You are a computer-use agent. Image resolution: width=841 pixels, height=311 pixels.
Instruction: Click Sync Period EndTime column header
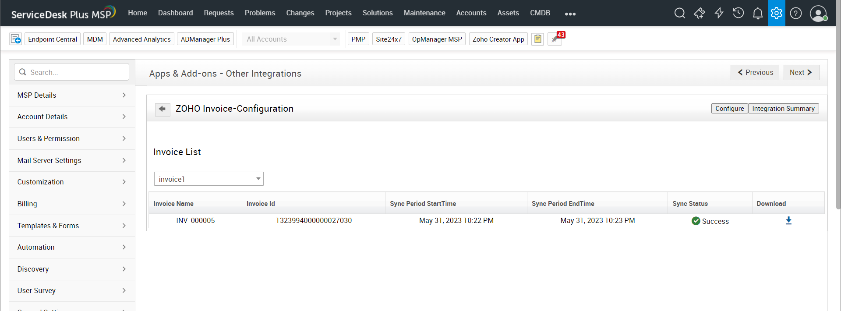[597, 203]
